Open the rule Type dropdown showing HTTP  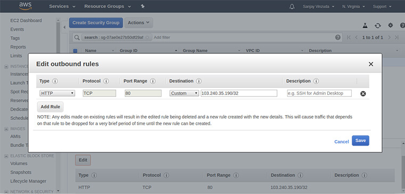[58, 93]
